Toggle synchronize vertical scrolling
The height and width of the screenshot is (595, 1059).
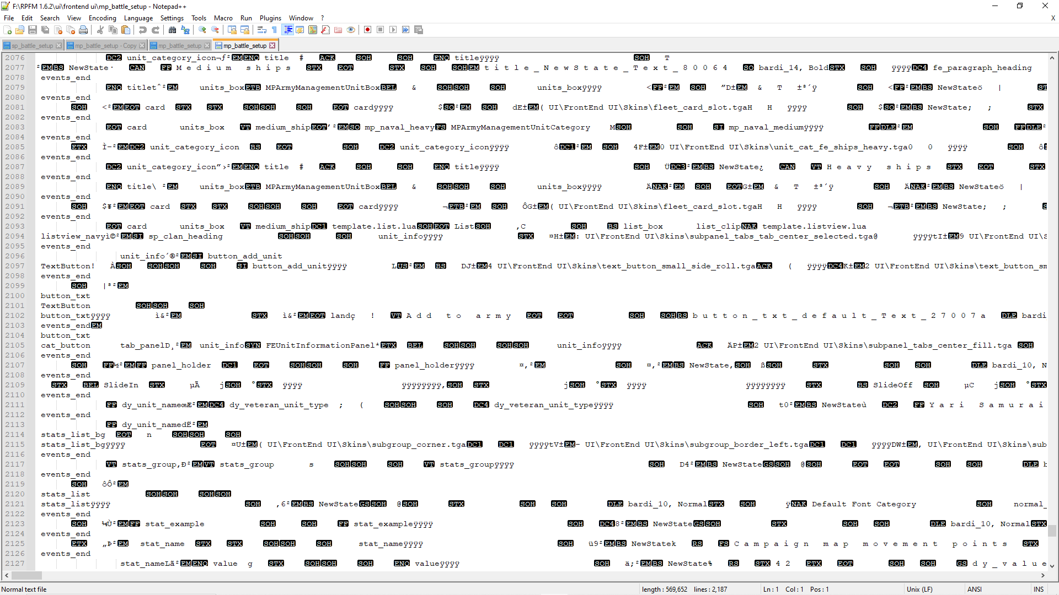(232, 30)
